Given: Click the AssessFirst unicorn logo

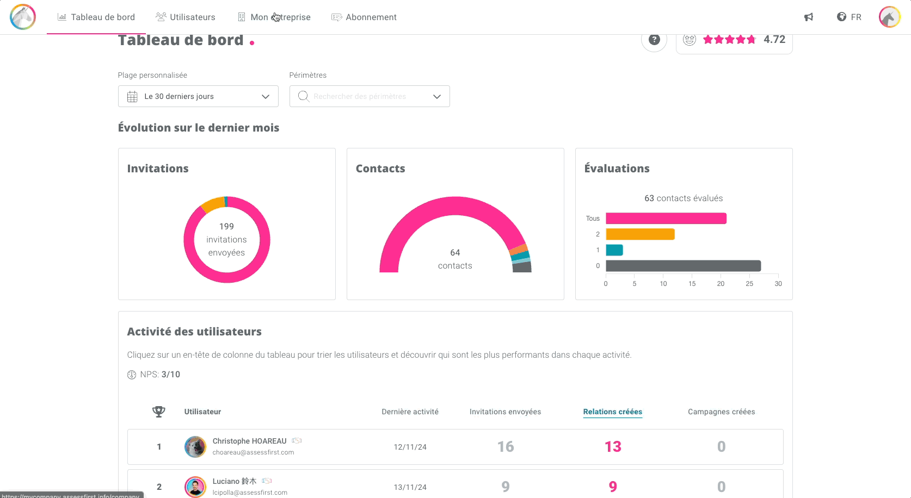Looking at the screenshot, I should coord(23,17).
